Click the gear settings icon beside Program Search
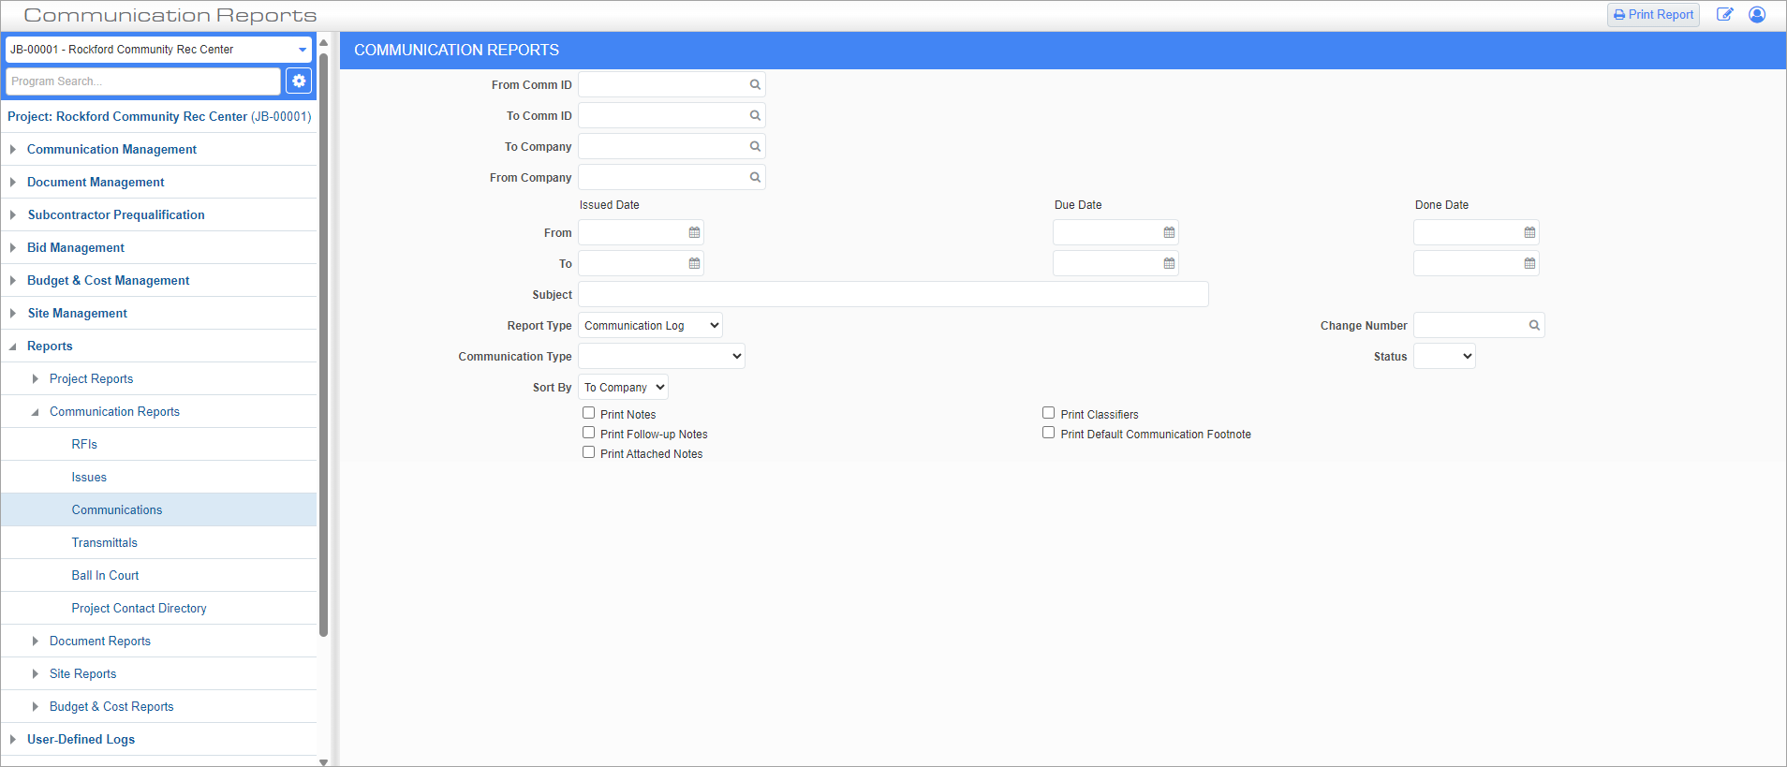 click(x=299, y=81)
